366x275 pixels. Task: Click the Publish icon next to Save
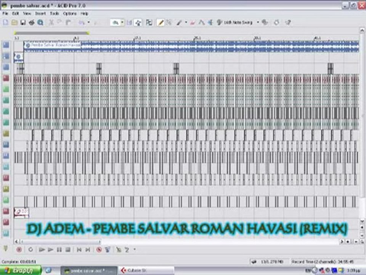[32, 23]
